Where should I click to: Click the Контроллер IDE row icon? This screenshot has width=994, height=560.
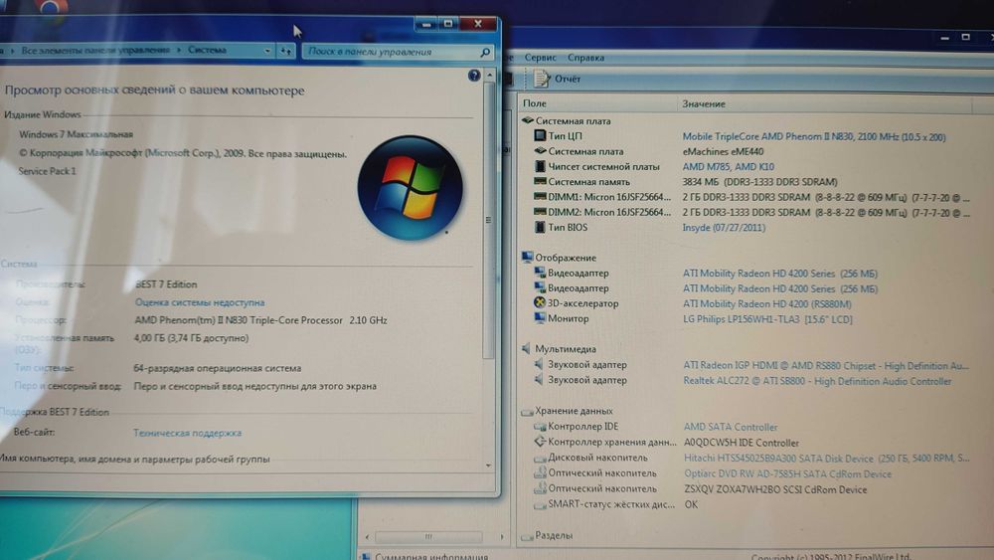tap(540, 427)
